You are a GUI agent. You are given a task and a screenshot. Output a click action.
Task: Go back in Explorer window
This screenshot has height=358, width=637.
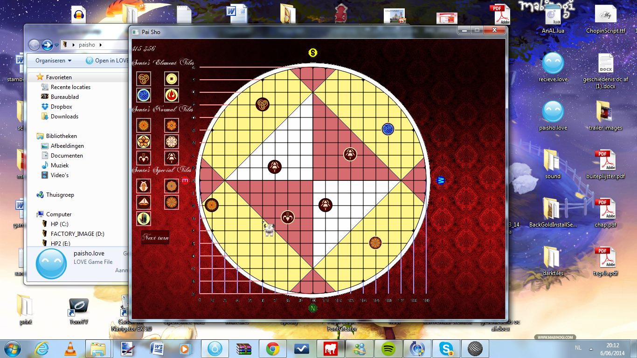[34, 45]
